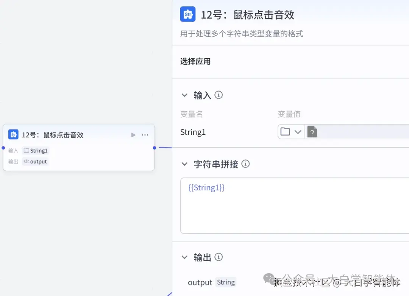Click the String type badge beside output
The height and width of the screenshot is (296, 409).
(226, 282)
